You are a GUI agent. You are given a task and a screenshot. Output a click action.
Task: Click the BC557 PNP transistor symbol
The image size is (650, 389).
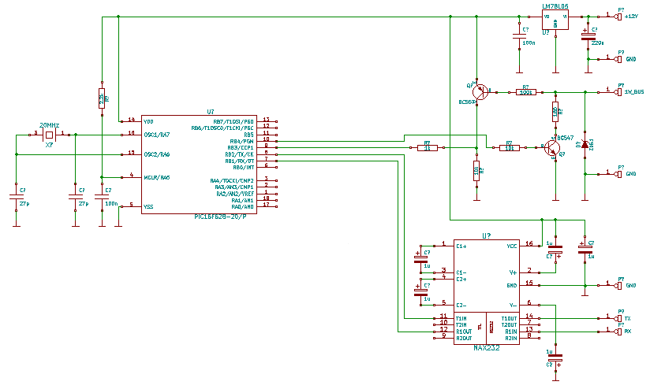(x=478, y=91)
